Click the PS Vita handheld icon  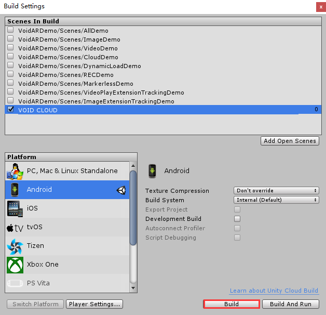15,283
